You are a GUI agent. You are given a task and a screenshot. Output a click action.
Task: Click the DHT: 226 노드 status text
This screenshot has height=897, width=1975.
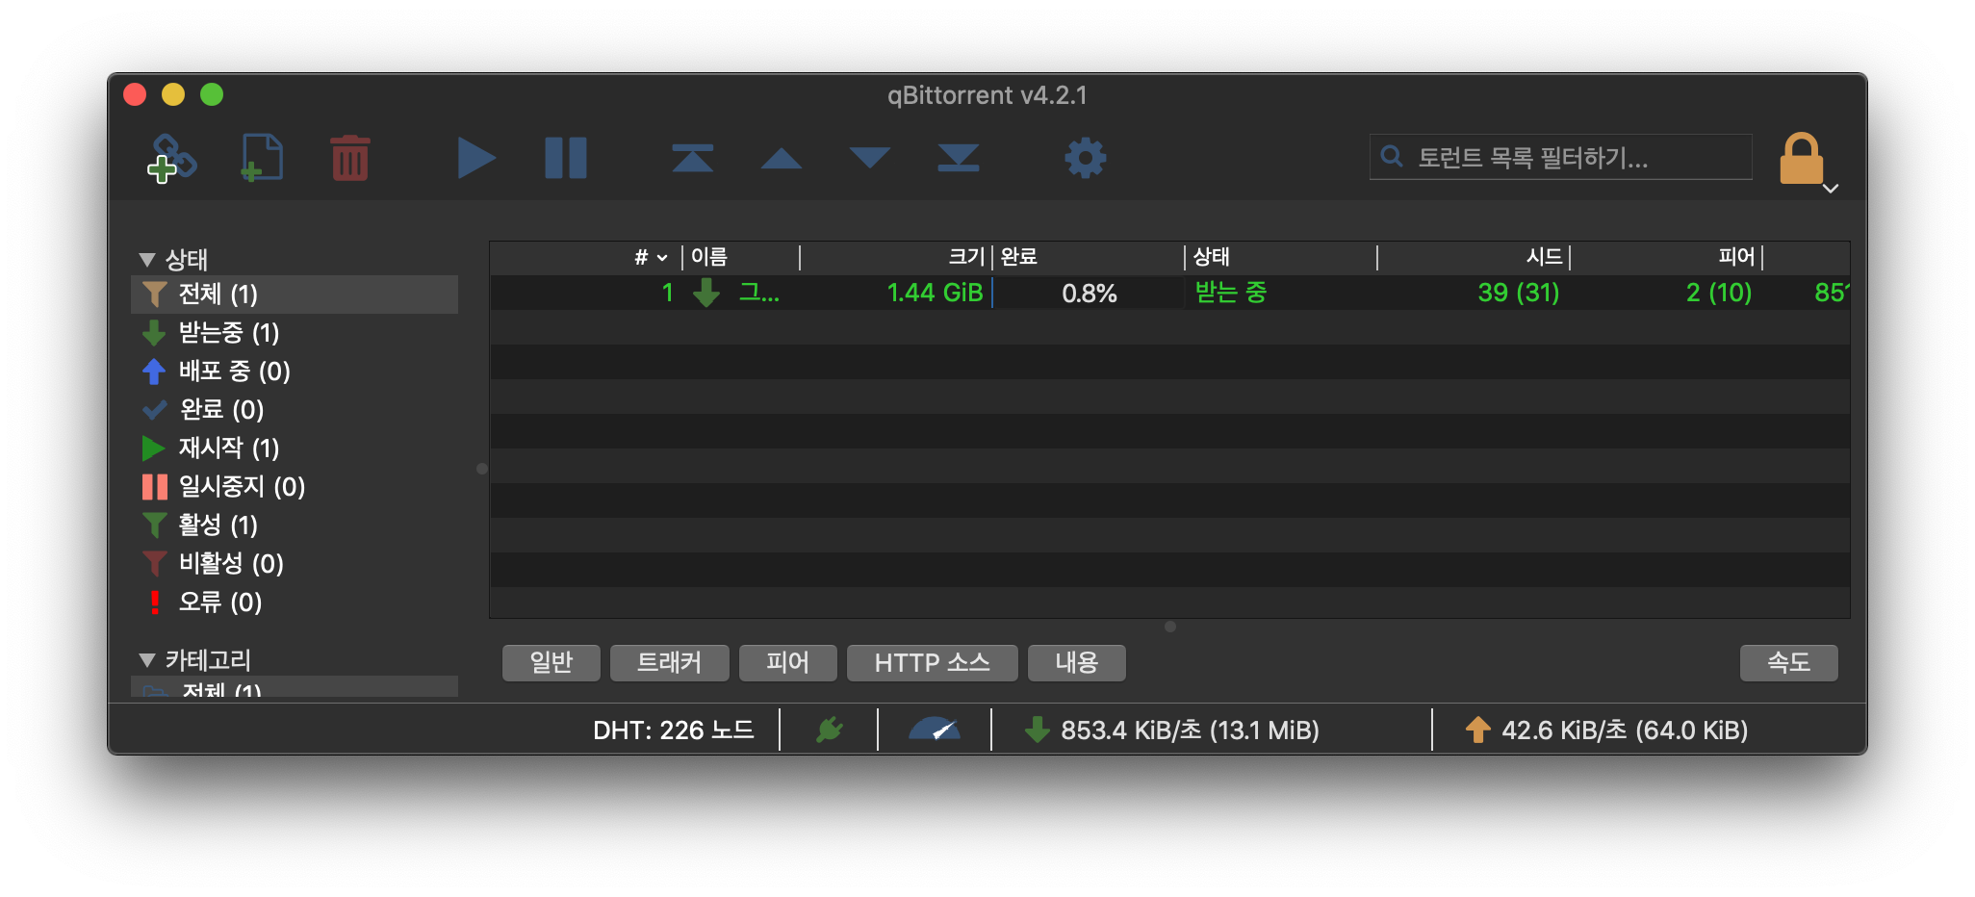pos(674,730)
